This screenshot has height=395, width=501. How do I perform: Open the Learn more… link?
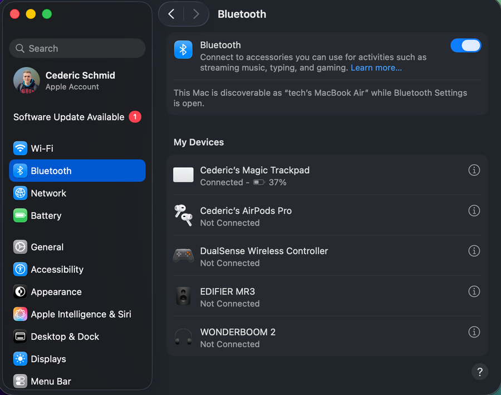(x=376, y=68)
